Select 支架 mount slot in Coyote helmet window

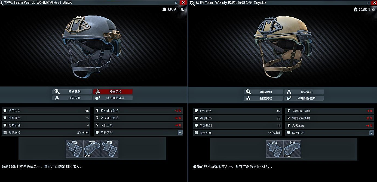tap(292, 149)
